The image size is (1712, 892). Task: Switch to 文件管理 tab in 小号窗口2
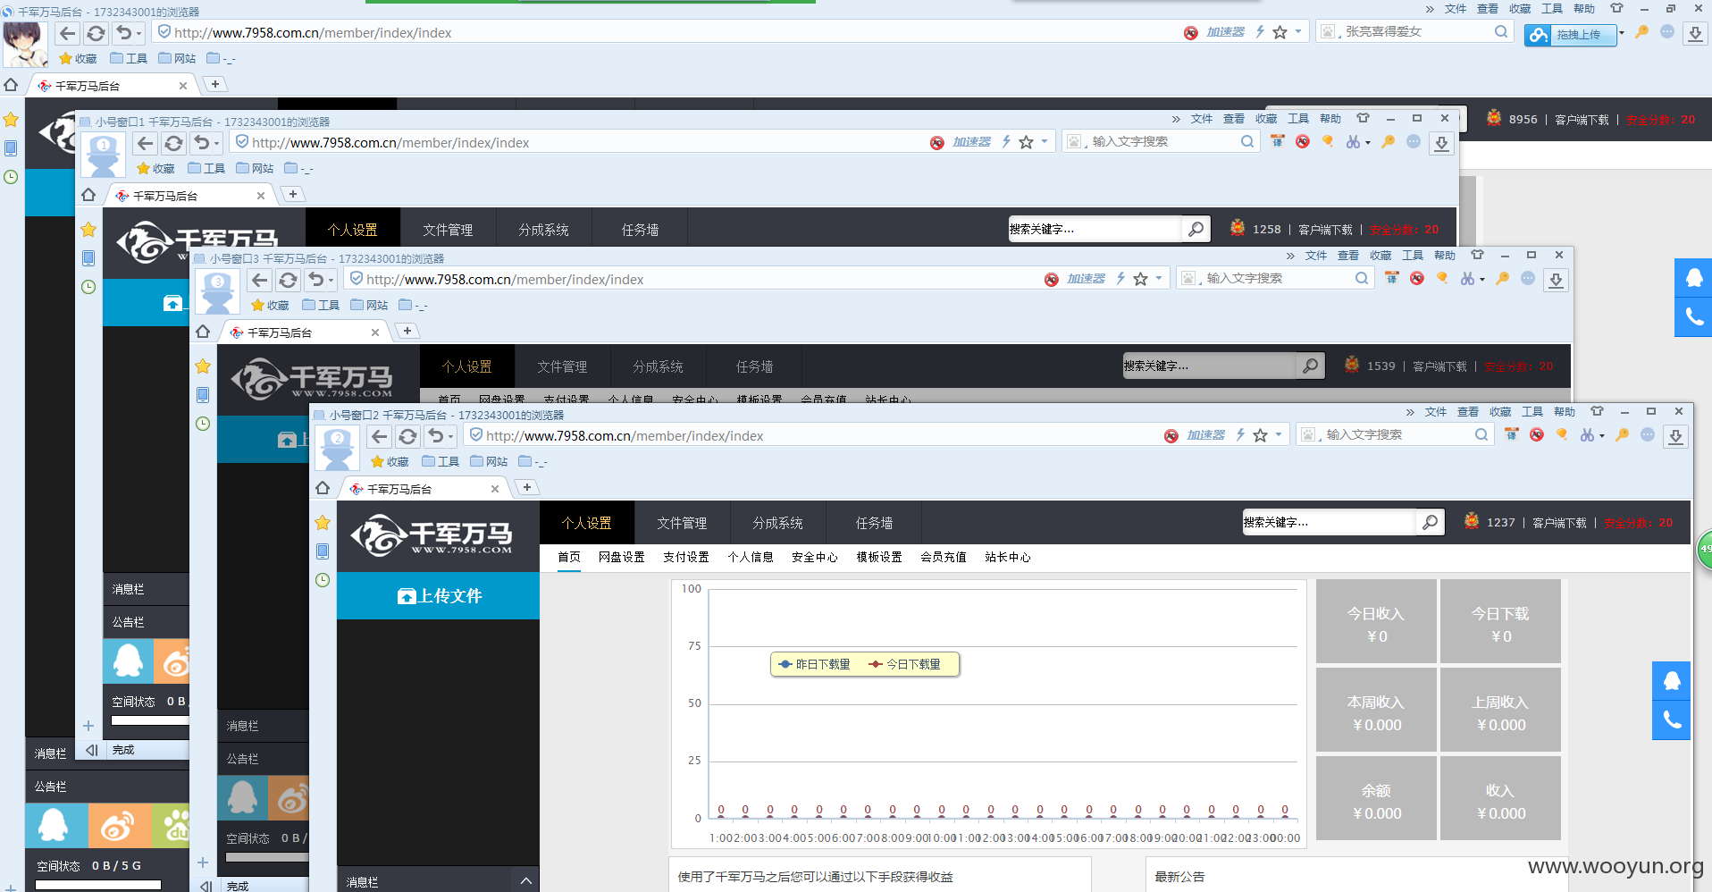(x=682, y=523)
